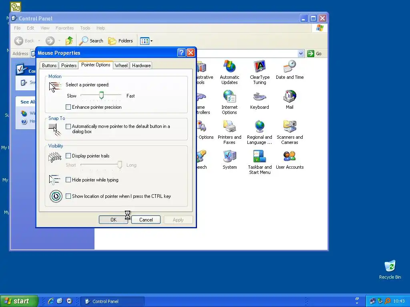410x307 pixels.
Task: Click OK in Mouse Properties
Action: point(113,219)
